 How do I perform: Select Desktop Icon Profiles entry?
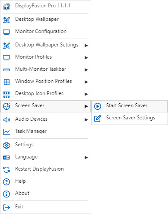click(45, 94)
